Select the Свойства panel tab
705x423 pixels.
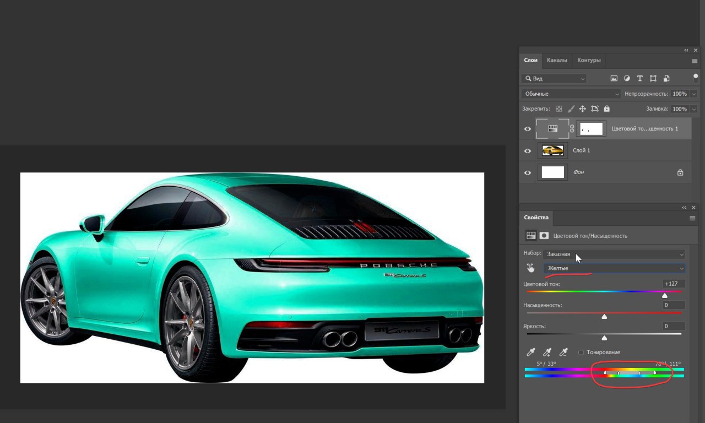click(x=536, y=218)
